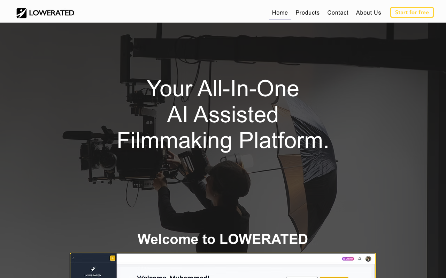Click the 'Welcome to LOWERATED' heading
The height and width of the screenshot is (278, 446).
click(x=223, y=239)
